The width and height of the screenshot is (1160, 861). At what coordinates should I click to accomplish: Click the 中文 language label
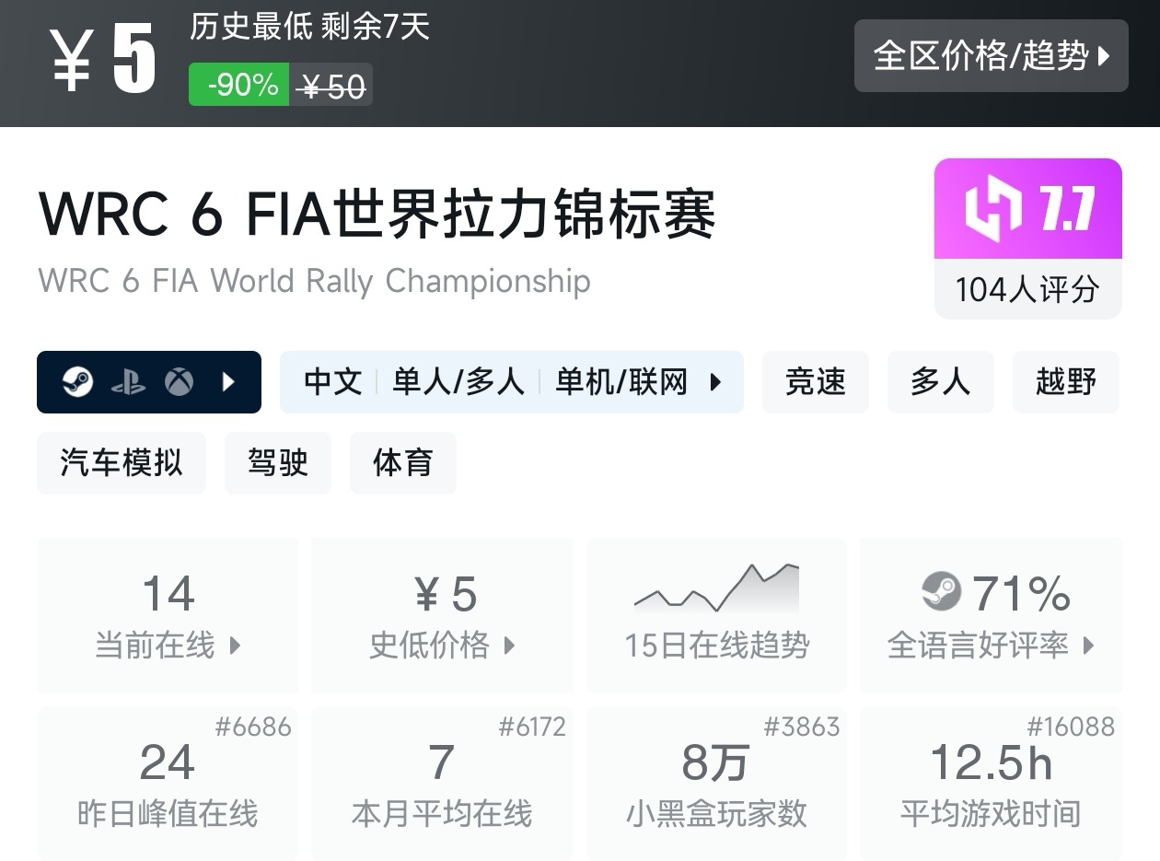tap(332, 381)
